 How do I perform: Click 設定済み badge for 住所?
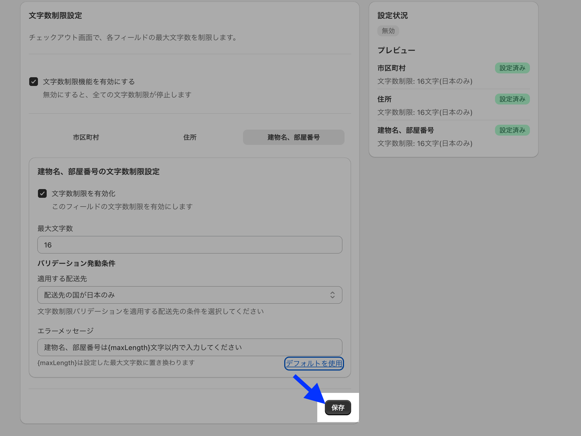(x=512, y=99)
